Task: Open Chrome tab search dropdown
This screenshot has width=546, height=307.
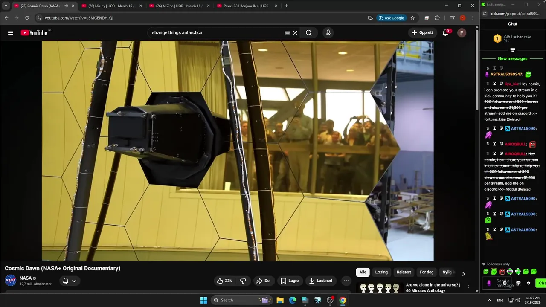Action: coord(6,6)
